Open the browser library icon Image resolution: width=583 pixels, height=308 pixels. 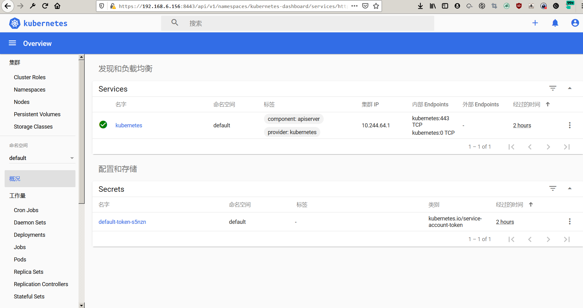(x=433, y=6)
